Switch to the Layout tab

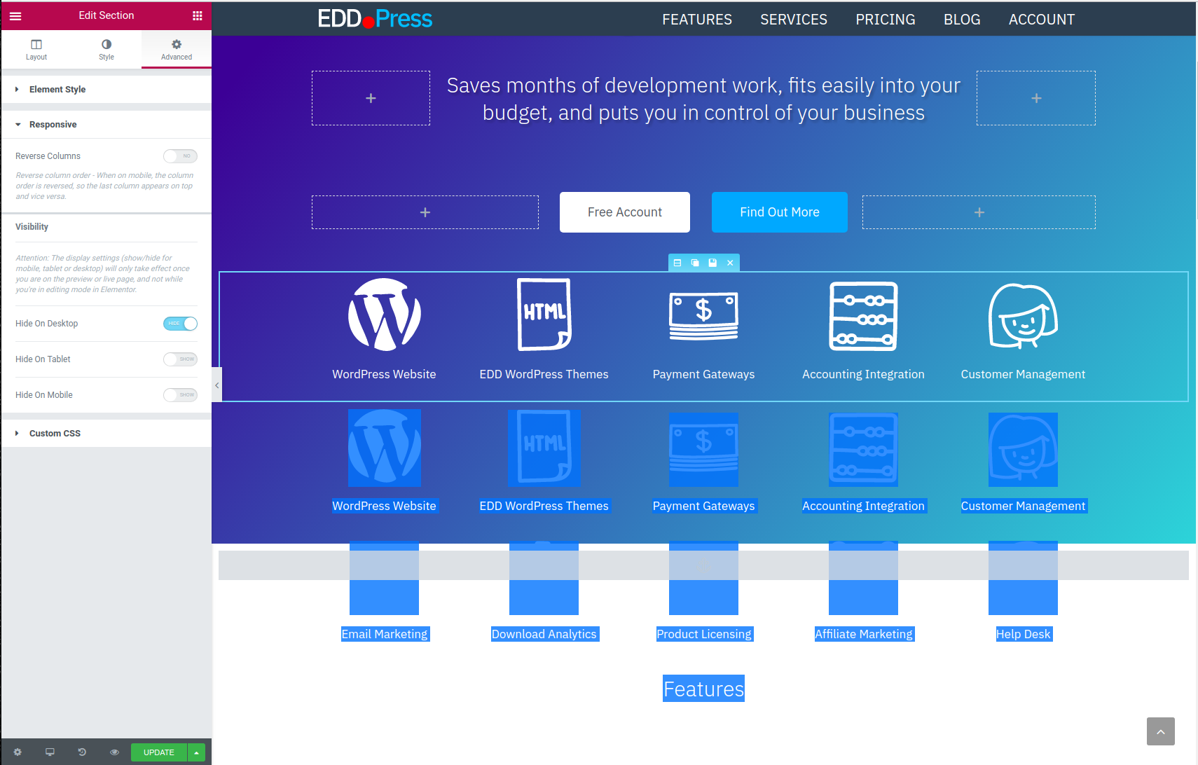[x=36, y=50]
